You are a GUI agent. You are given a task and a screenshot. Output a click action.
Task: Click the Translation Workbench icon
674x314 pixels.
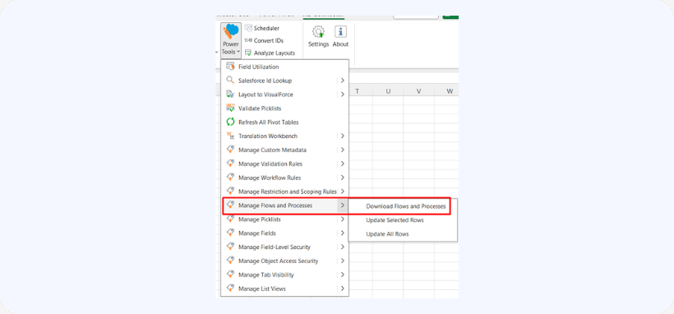coord(230,136)
